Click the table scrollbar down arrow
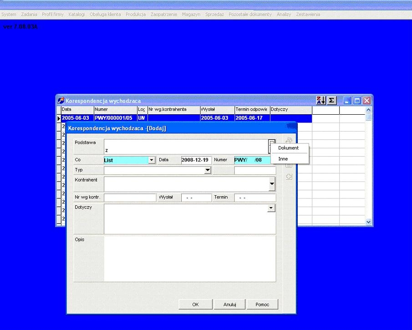This screenshot has height=330, width=412. pos(369,222)
